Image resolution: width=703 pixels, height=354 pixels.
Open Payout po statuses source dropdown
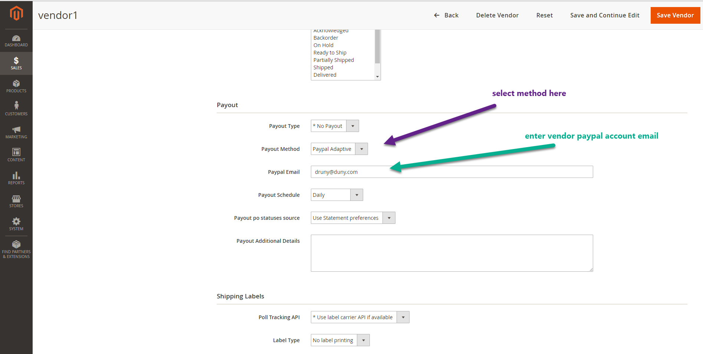click(x=353, y=218)
